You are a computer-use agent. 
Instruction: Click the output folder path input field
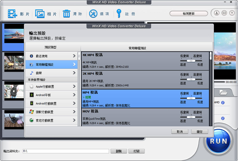tap(66, 151)
